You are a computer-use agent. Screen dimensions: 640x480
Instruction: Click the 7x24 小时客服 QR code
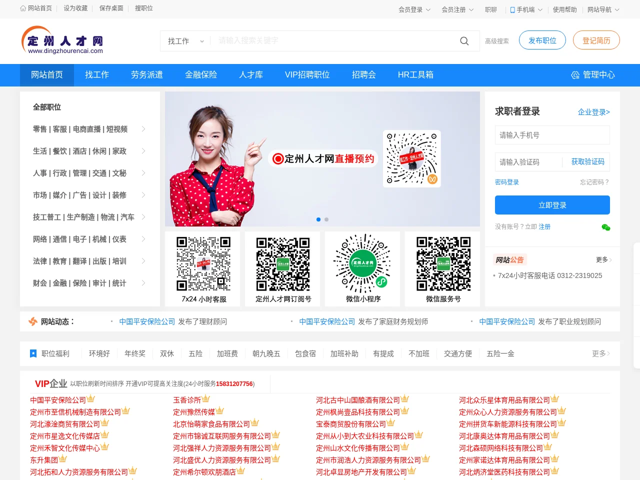pyautogui.click(x=203, y=264)
